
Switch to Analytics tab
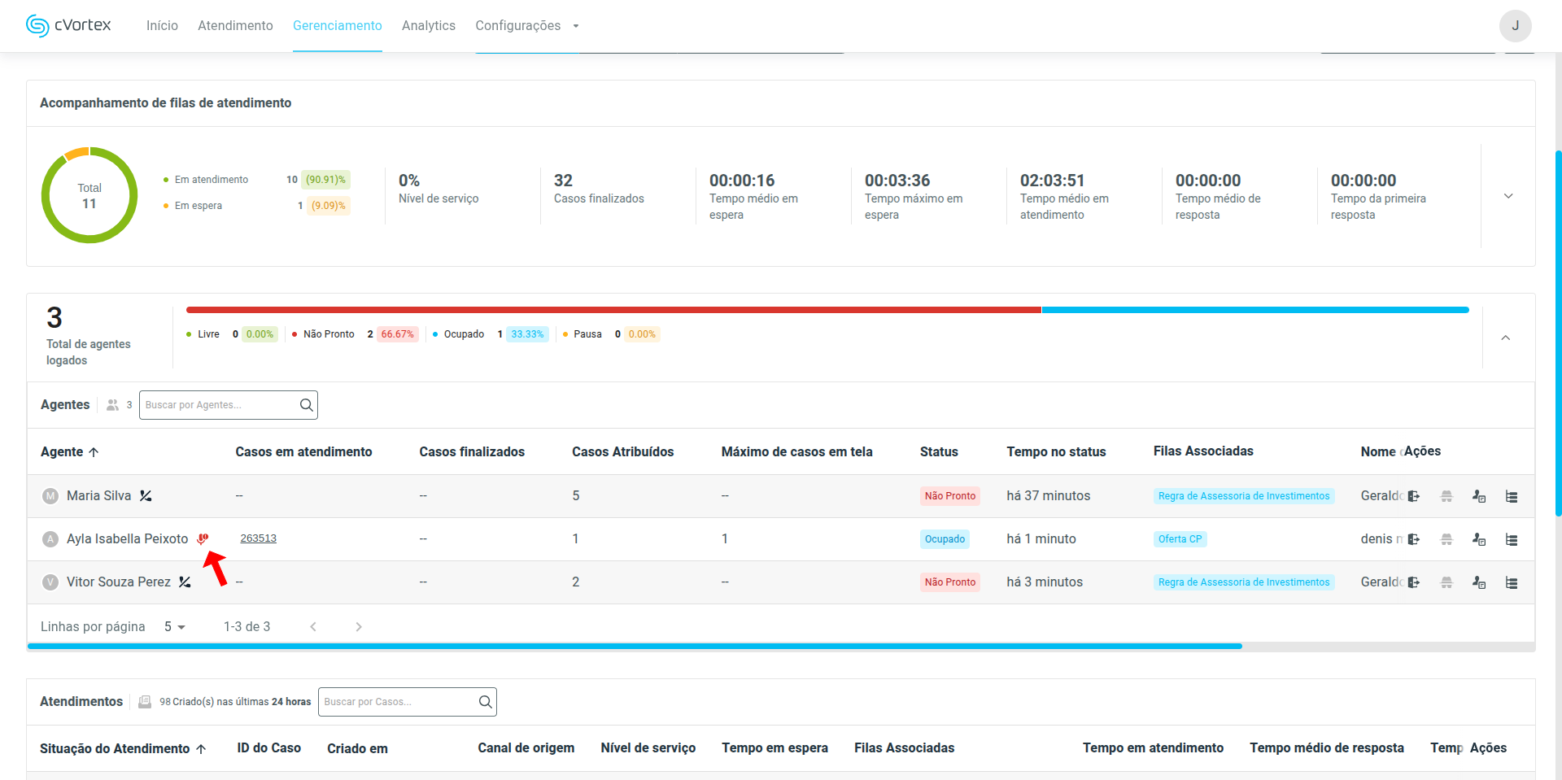(x=428, y=26)
